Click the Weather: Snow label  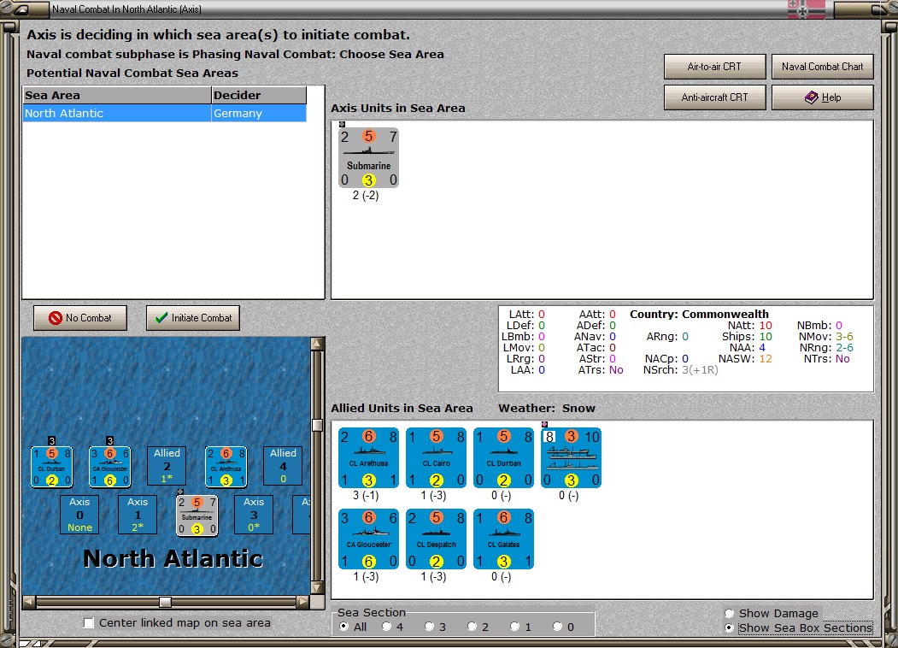pos(547,409)
